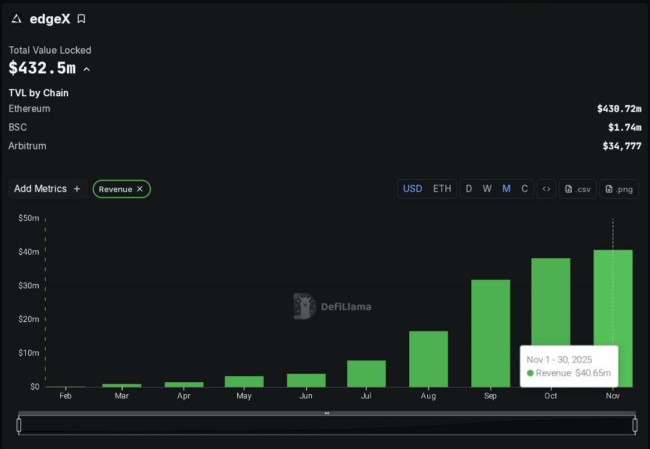Viewport: 650px width, 449px height.
Task: Click the Ethereum row under TVL by Chain
Action: point(29,109)
